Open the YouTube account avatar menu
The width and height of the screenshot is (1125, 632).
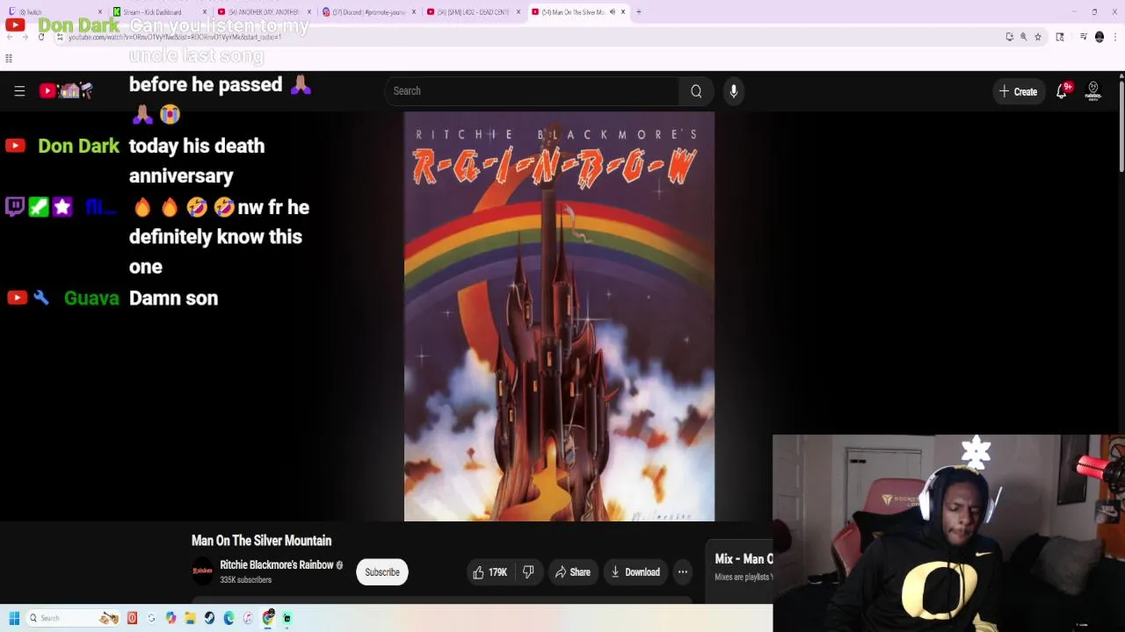pyautogui.click(x=1093, y=91)
